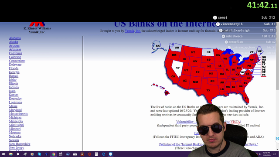Select New Jersey in the state list
Screen dimensions: 279x157
pos(17,148)
